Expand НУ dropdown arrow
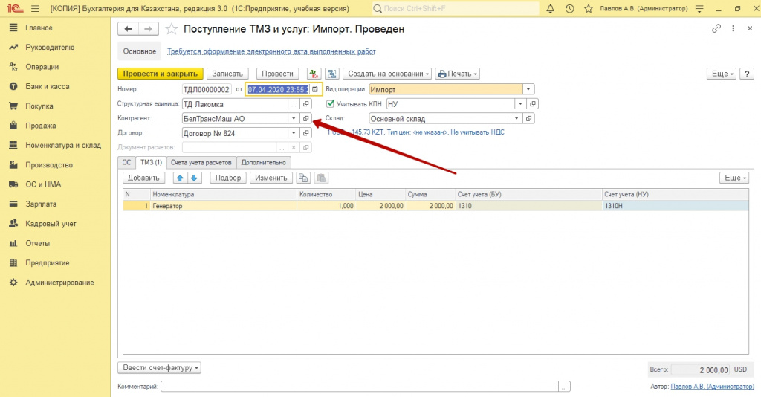 (520, 104)
